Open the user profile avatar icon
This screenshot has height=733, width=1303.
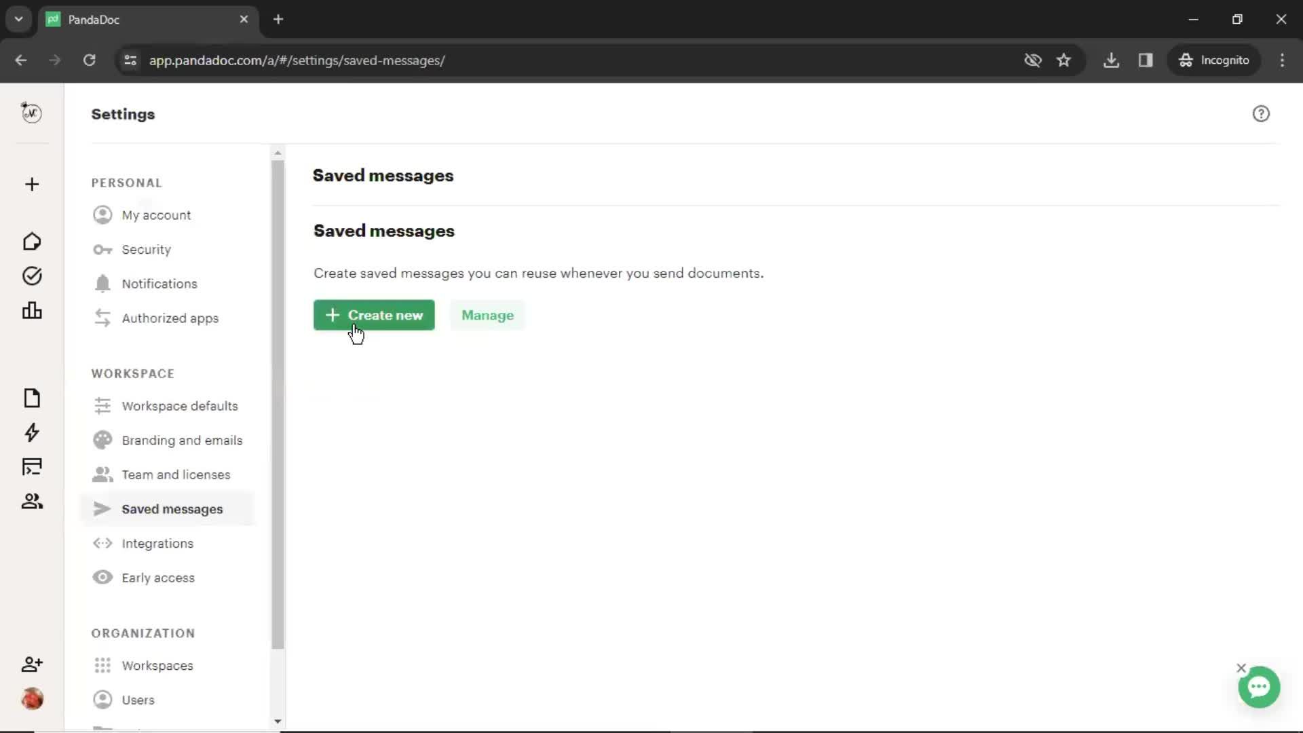pyautogui.click(x=31, y=699)
